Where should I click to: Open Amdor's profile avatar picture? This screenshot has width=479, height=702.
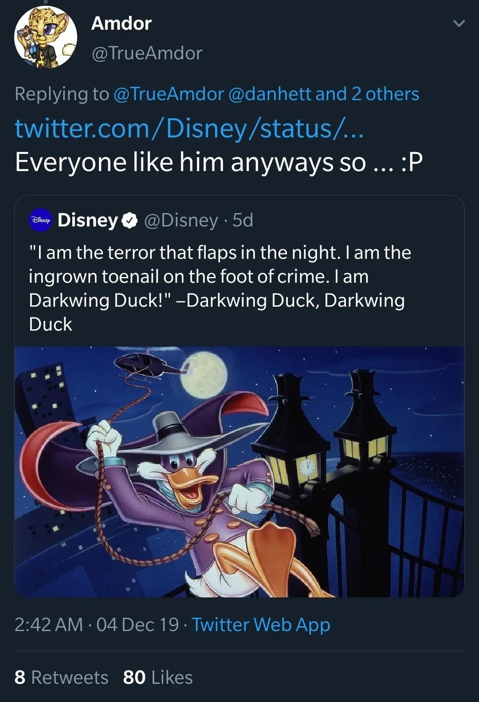46,37
